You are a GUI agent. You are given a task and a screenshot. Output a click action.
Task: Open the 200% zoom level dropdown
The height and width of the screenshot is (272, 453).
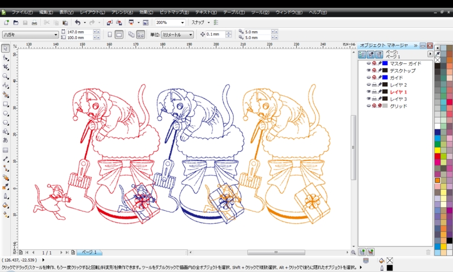182,23
